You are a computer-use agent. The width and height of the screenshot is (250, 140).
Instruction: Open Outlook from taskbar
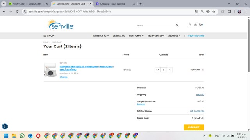[x=30, y=136]
